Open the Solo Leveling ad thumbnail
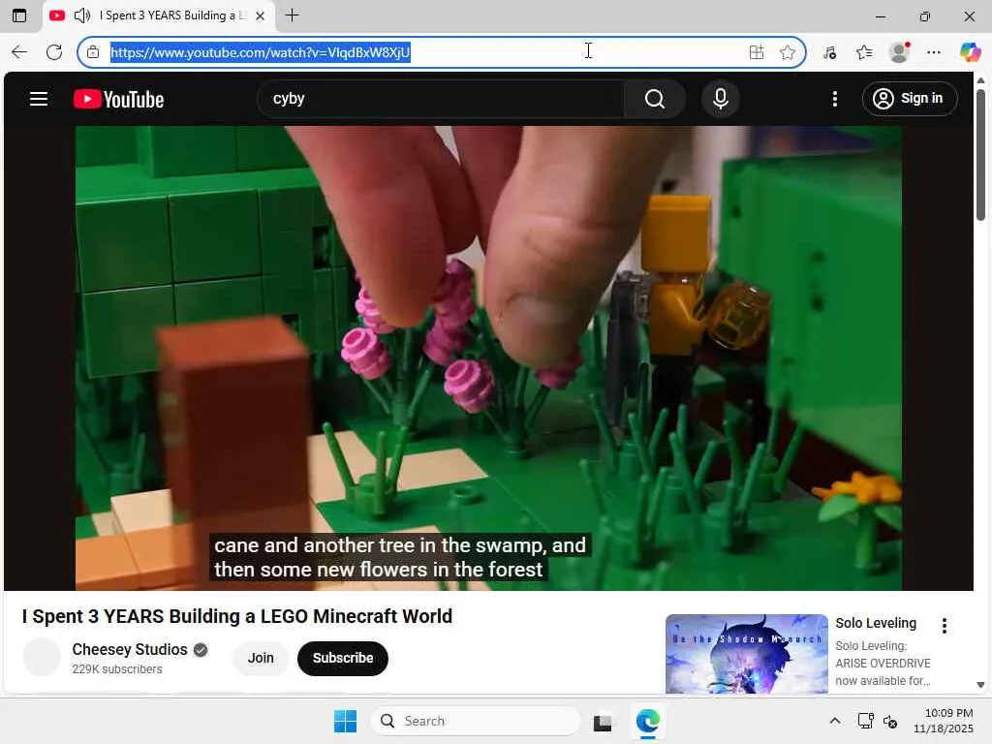Viewport: 992px width, 744px height. click(x=747, y=654)
